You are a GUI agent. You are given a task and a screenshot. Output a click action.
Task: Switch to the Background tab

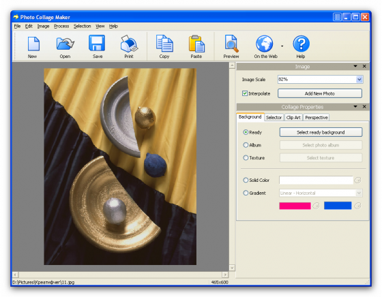[250, 116]
